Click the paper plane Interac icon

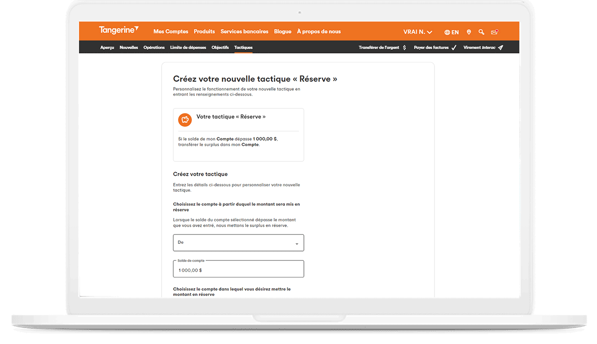(x=500, y=48)
